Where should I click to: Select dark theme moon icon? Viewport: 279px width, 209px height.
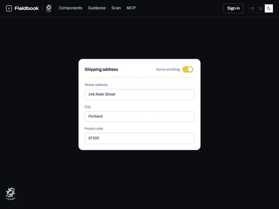[x=269, y=8]
